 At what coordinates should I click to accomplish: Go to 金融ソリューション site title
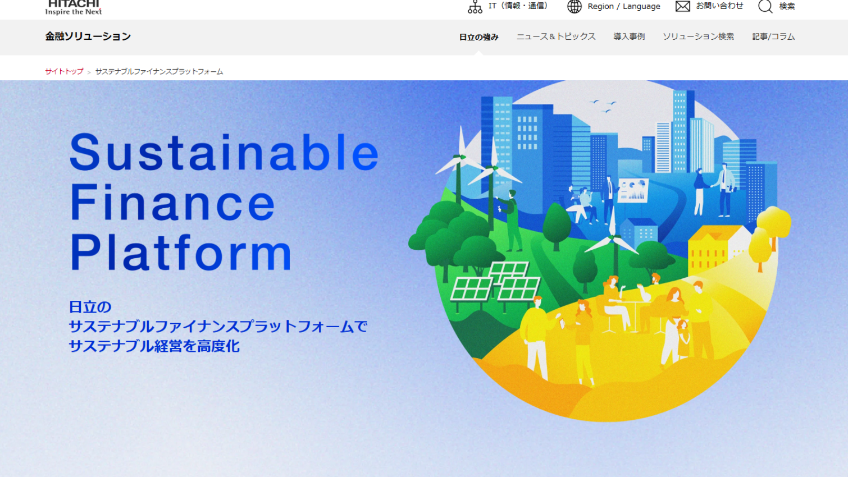(88, 36)
